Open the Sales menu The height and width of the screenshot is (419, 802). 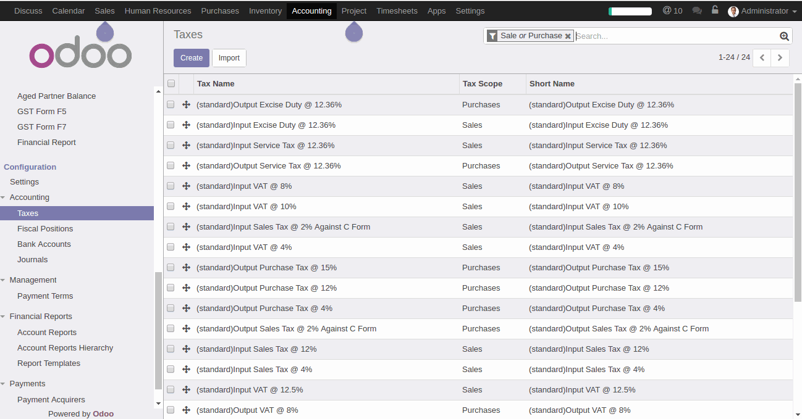[x=105, y=10]
